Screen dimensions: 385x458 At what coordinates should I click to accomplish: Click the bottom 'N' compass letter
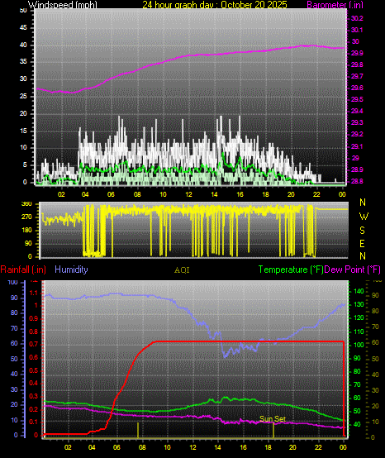pyautogui.click(x=363, y=256)
